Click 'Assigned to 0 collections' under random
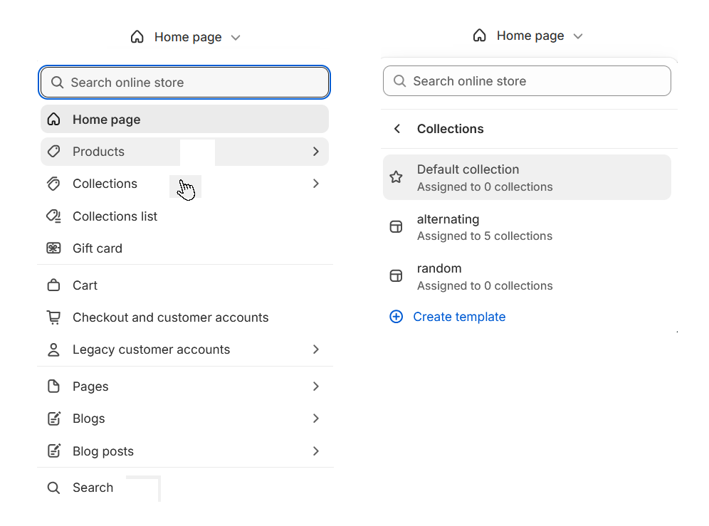 click(x=485, y=286)
